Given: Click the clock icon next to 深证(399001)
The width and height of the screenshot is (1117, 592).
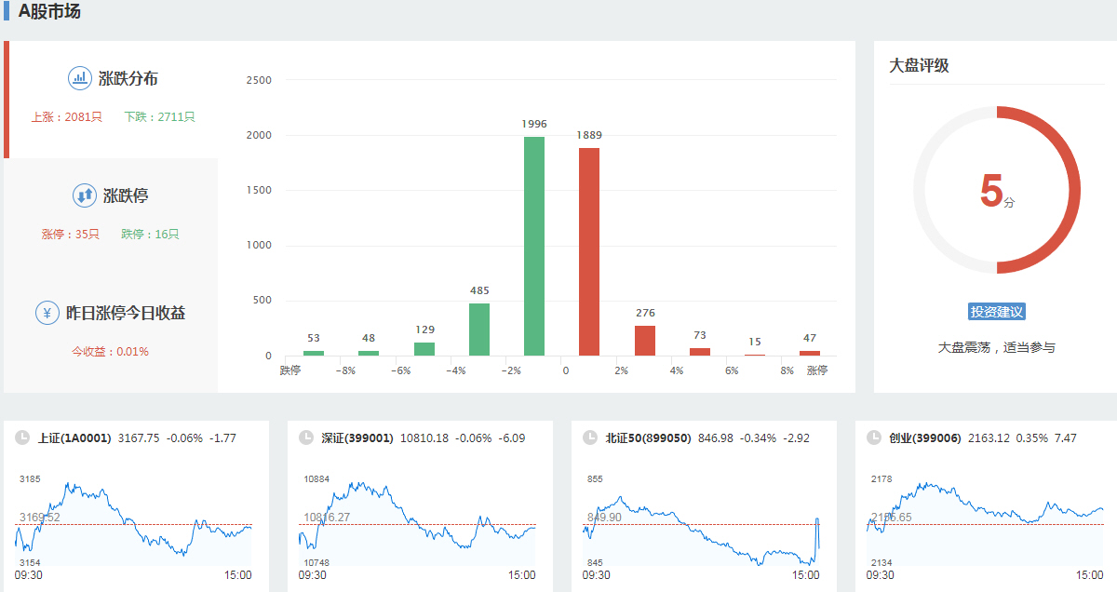Looking at the screenshot, I should pyautogui.click(x=305, y=437).
